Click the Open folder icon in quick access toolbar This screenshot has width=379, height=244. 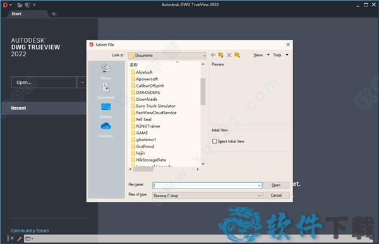coord(20,5)
